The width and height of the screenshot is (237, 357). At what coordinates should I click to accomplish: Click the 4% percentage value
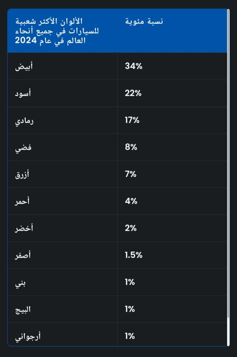131,201
